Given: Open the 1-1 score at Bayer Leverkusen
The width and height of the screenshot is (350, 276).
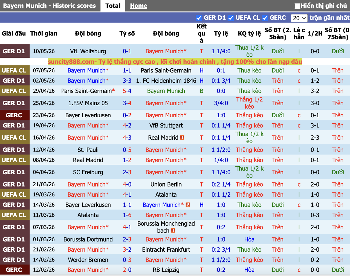Looking at the screenshot, I should click(127, 205).
